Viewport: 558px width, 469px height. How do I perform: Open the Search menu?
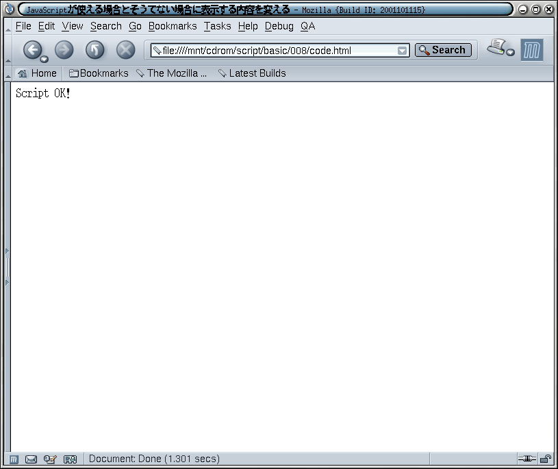point(106,26)
